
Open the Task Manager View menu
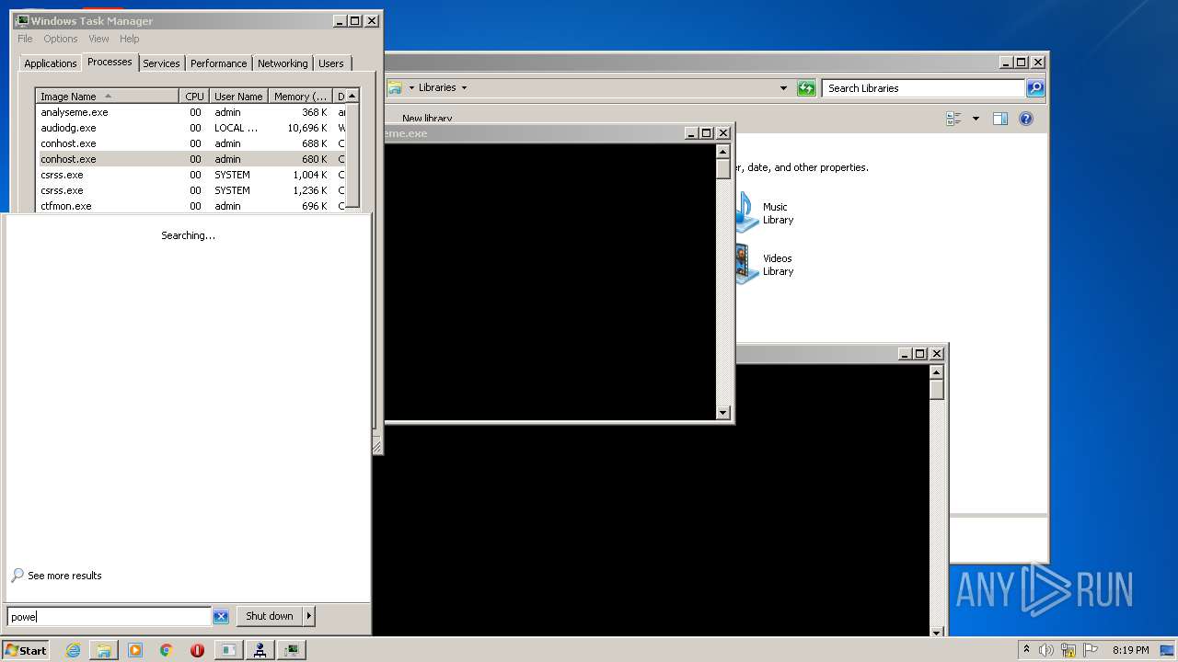click(x=98, y=39)
